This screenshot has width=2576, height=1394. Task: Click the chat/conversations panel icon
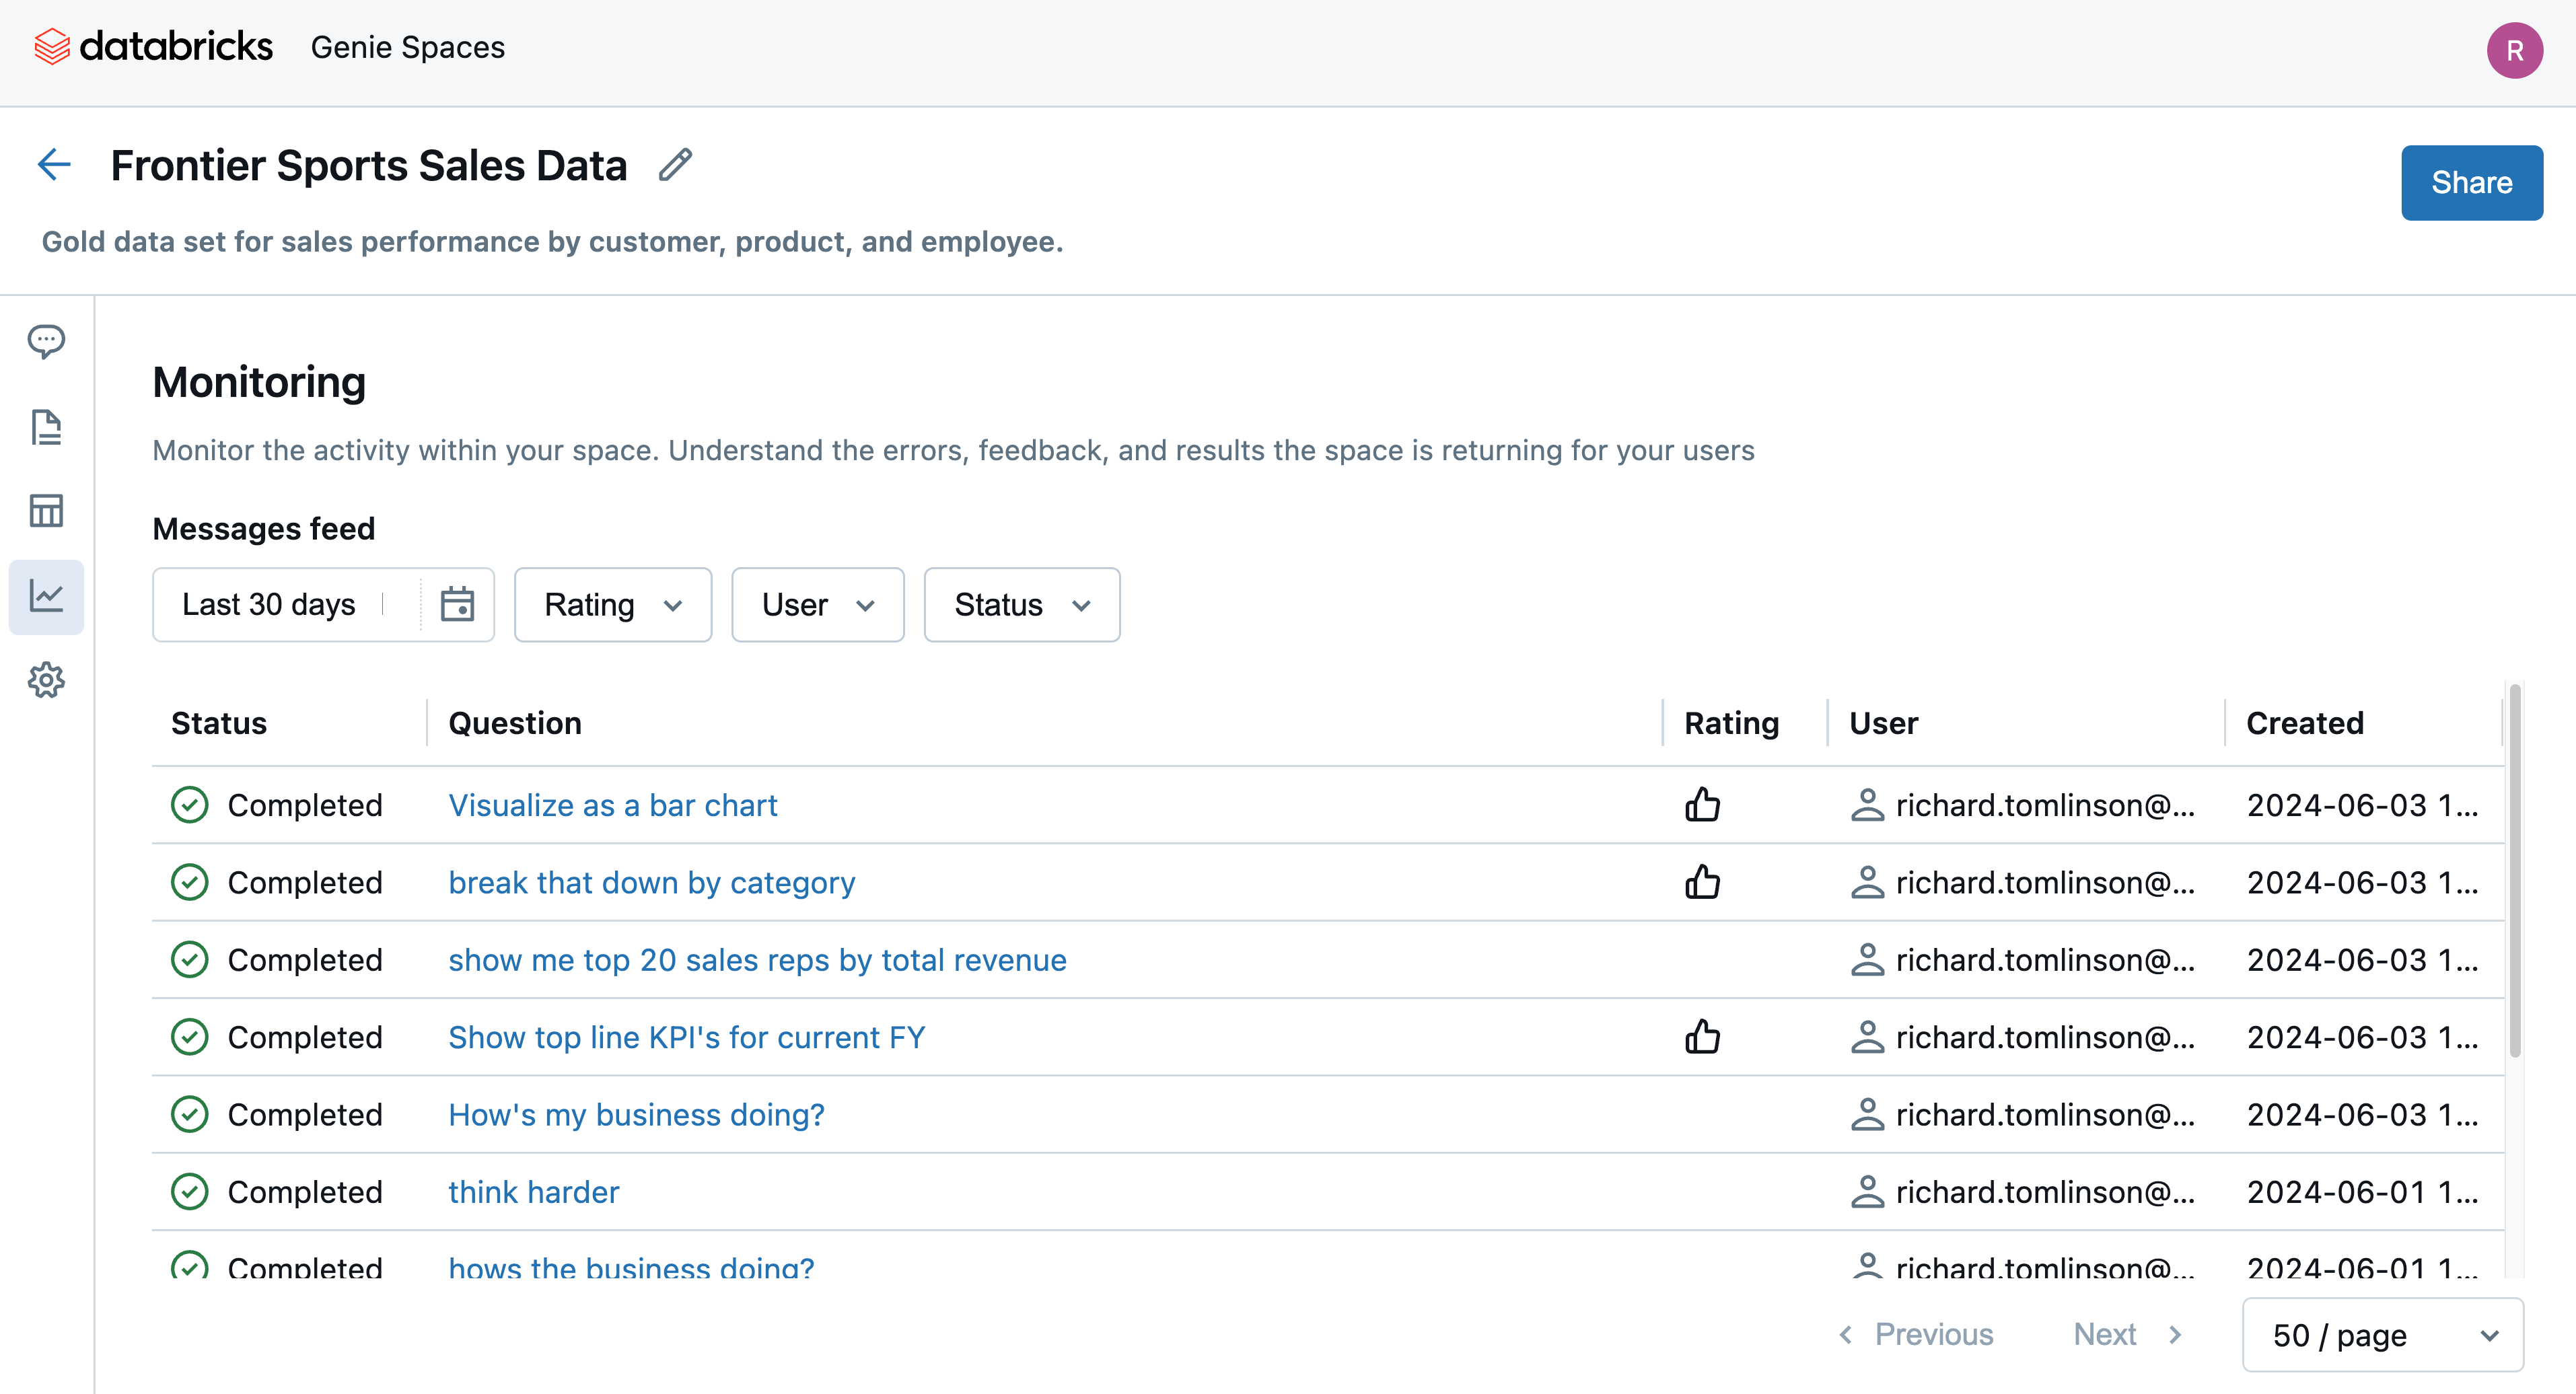tap(46, 340)
